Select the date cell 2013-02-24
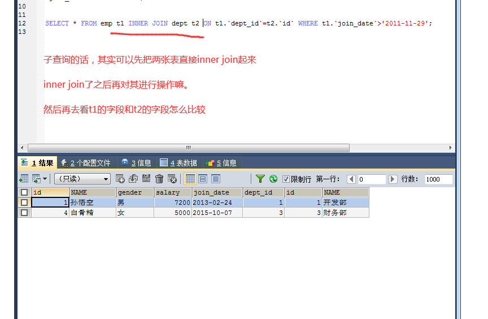Viewport: 488px width, 319px height. point(217,202)
